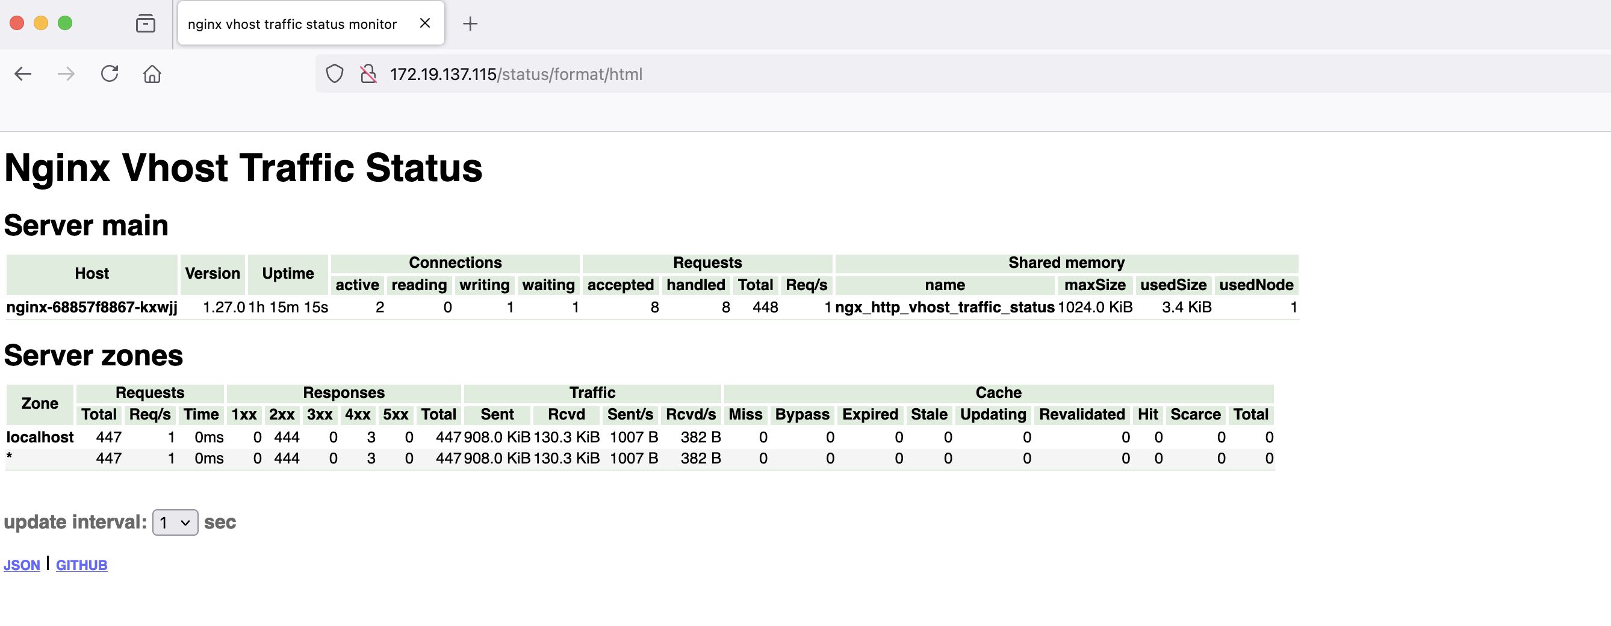Viewport: 1611px width, 626px height.
Task: Click the forward navigation arrow
Action: point(66,75)
